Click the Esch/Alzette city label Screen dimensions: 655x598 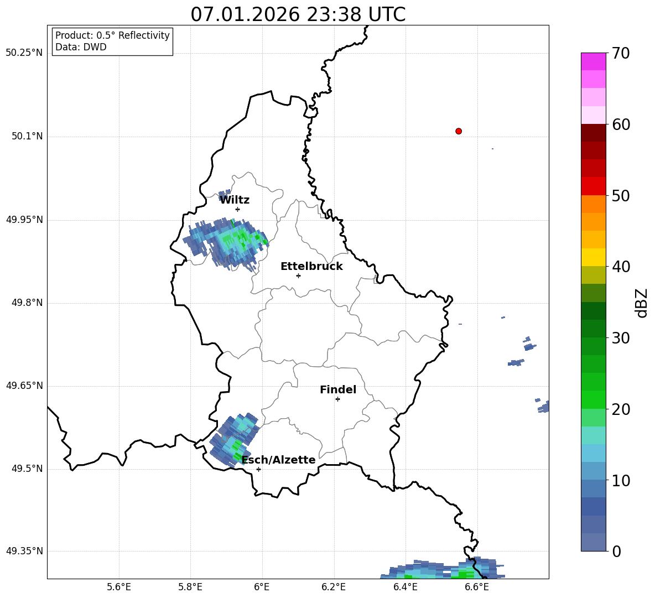[x=279, y=460]
